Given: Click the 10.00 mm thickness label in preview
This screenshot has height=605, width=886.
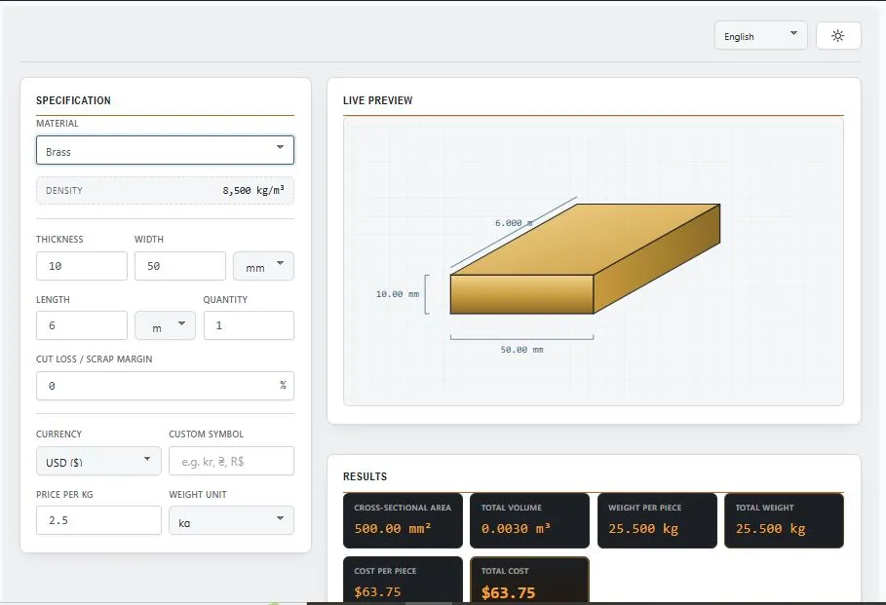Looking at the screenshot, I should (398, 294).
